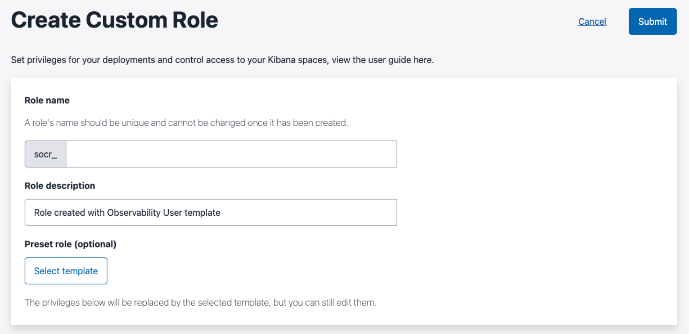Click the socr_ prefix label

coord(45,154)
